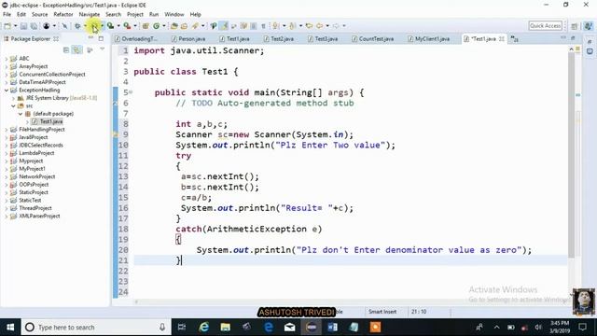The width and height of the screenshot is (597, 336).
Task: Select the LambdaProject entry
Action: tap(36, 153)
